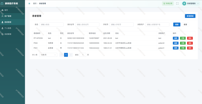Screen dimensions: 202x104
Task: Go to next page arrow
Action: pos(71,55)
